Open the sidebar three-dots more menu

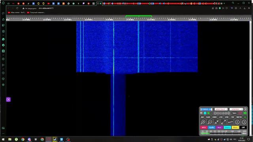(x=3, y=134)
